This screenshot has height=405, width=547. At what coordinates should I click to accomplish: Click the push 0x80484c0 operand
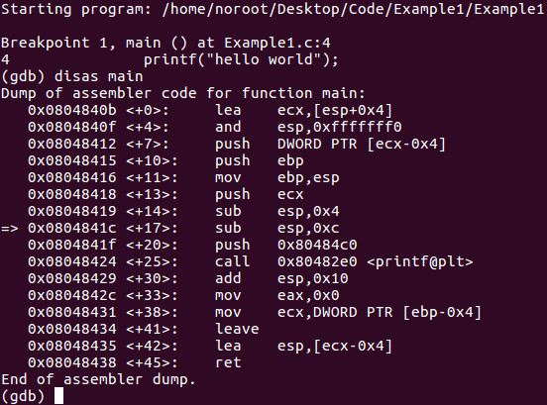317,245
